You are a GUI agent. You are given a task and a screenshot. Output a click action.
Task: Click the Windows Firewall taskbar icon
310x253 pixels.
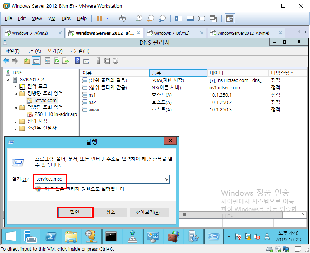pyautogui.click(x=173, y=236)
